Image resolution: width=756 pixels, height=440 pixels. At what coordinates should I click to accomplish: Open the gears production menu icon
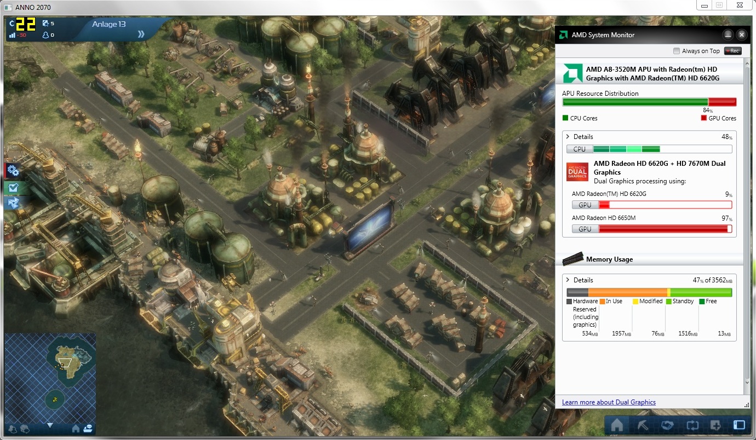click(x=13, y=170)
